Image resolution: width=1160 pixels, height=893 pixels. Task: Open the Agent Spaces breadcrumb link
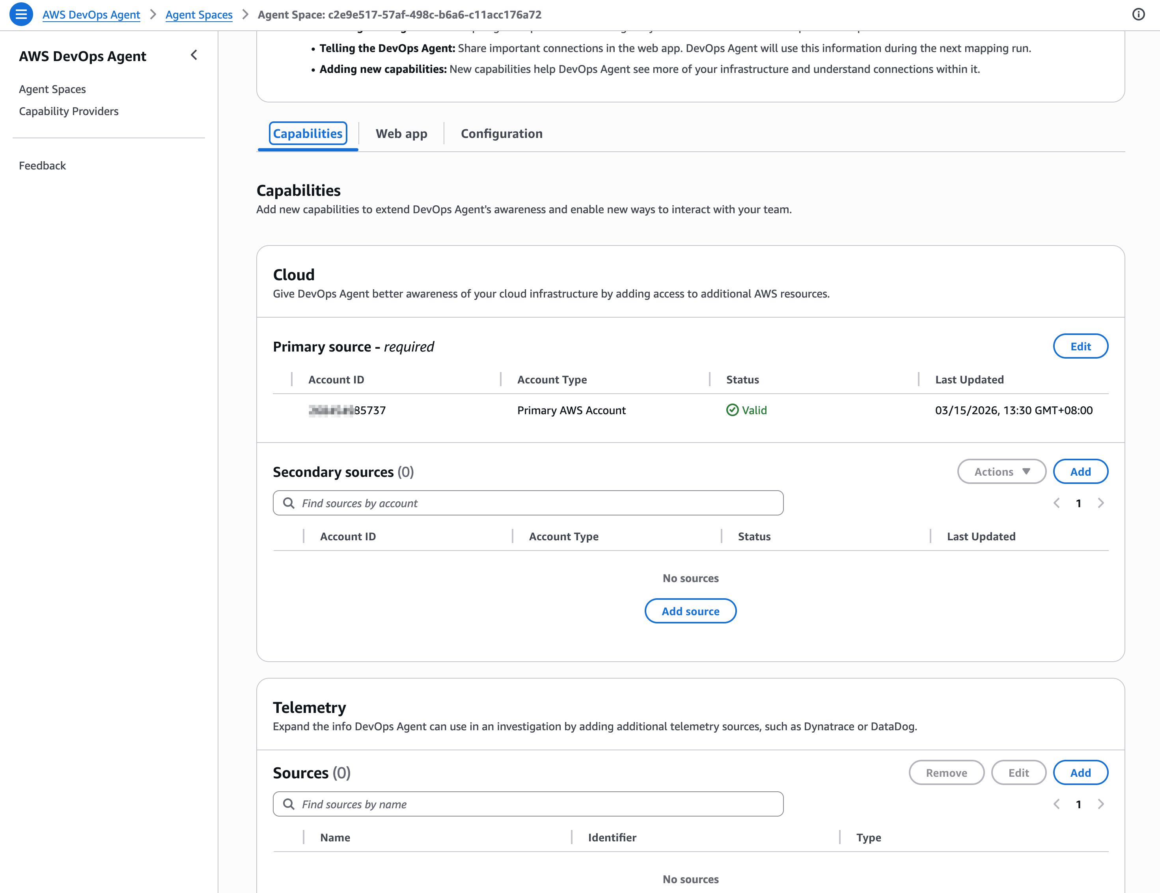[x=199, y=15]
